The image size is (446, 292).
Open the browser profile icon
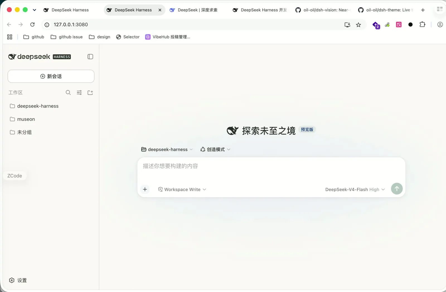point(440,25)
